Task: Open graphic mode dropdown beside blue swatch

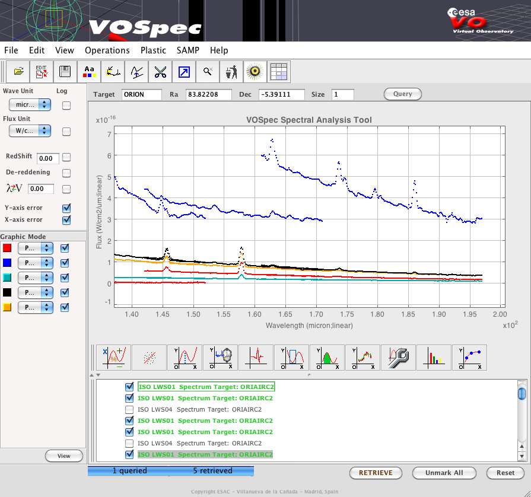Action: 36,263
